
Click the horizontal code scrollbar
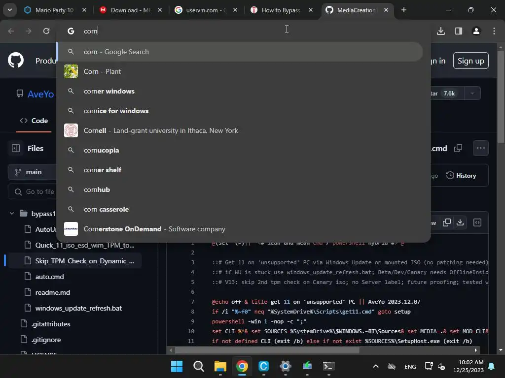click(x=267, y=350)
